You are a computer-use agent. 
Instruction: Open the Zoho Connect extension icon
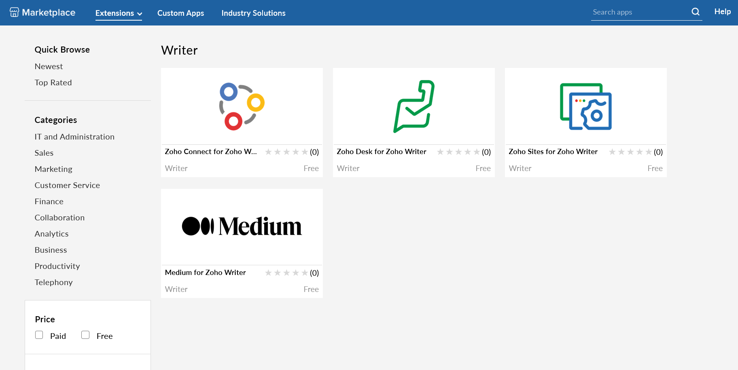[242, 106]
